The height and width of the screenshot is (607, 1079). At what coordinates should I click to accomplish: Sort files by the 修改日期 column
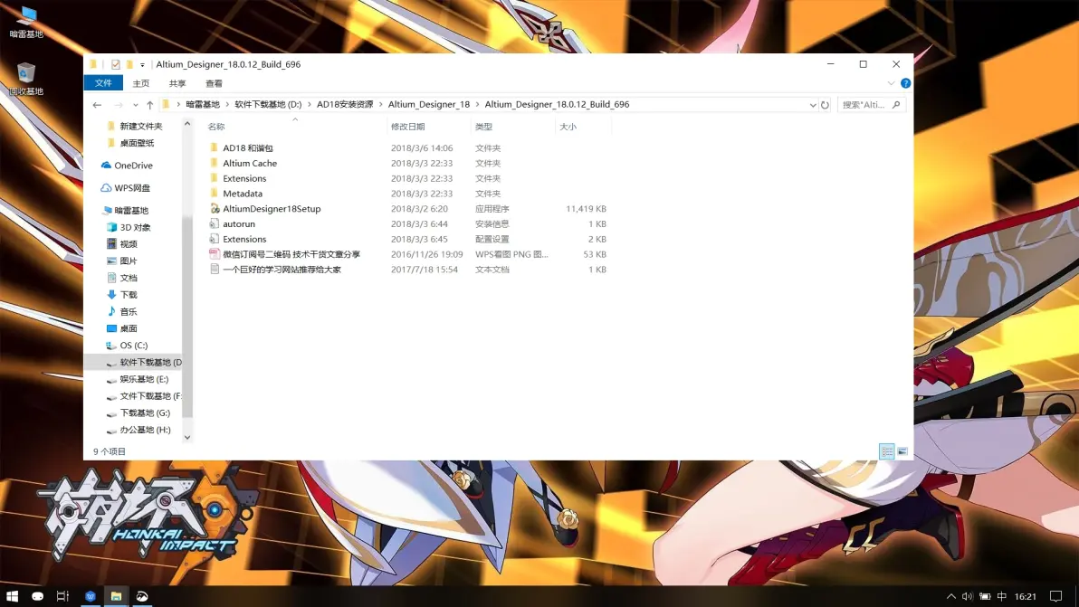coord(407,127)
